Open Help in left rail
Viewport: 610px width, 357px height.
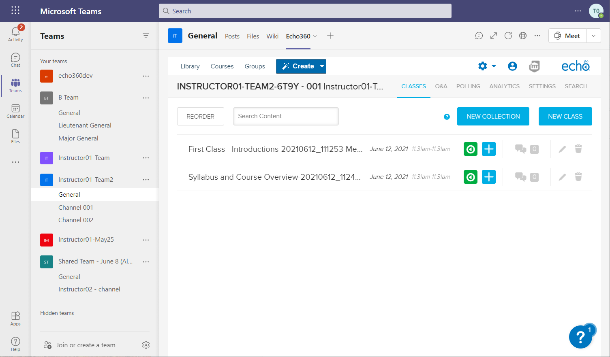(15, 344)
